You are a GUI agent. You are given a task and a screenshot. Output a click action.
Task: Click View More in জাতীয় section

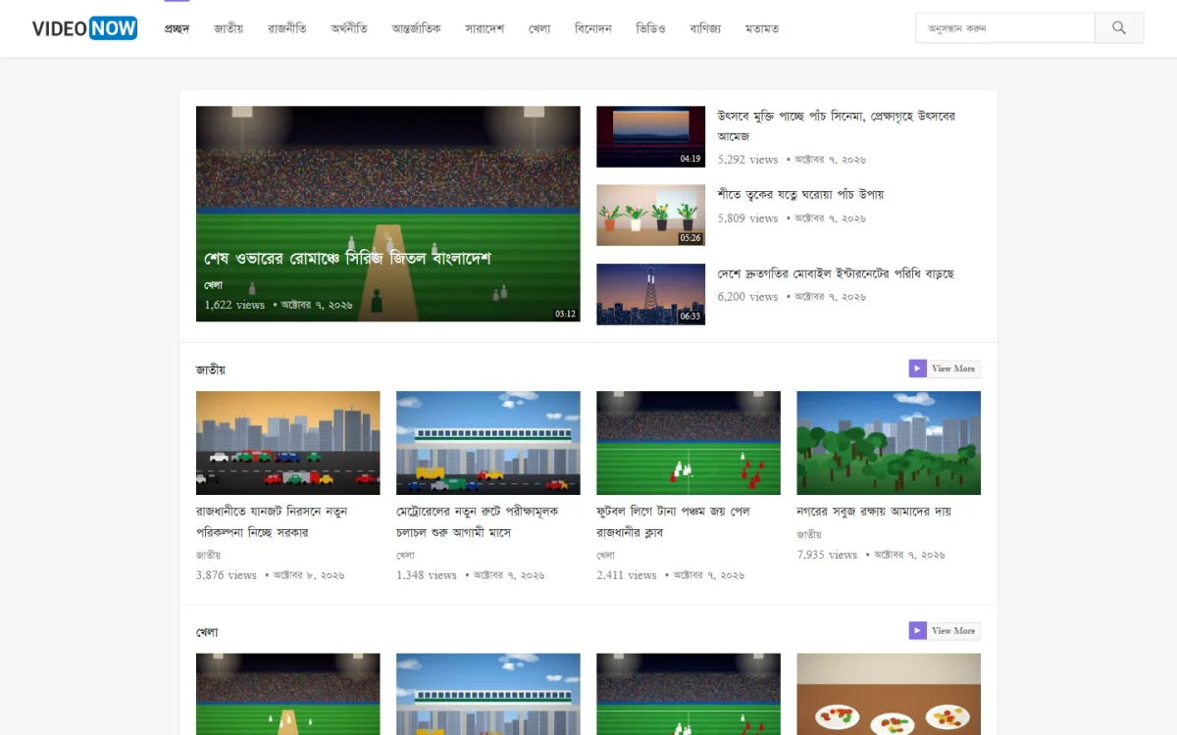point(953,368)
